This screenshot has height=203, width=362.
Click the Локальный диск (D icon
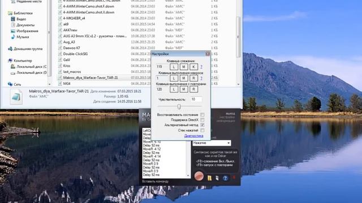(x=13, y=73)
